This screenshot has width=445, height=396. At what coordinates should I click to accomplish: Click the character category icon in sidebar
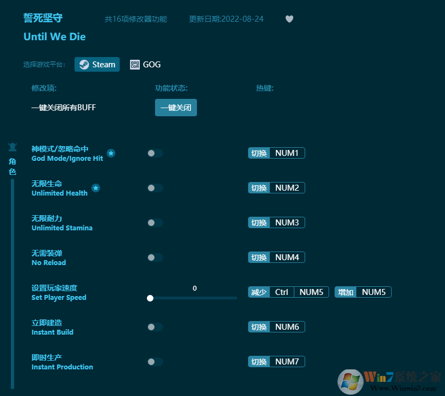(x=13, y=147)
